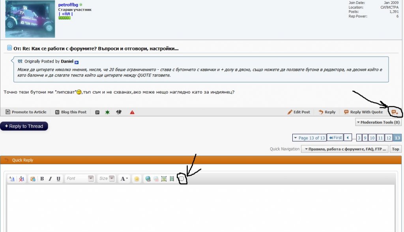Viewport: 404px width, 232px height.
Task: Click the current page 13 indicator
Action: click(397, 138)
